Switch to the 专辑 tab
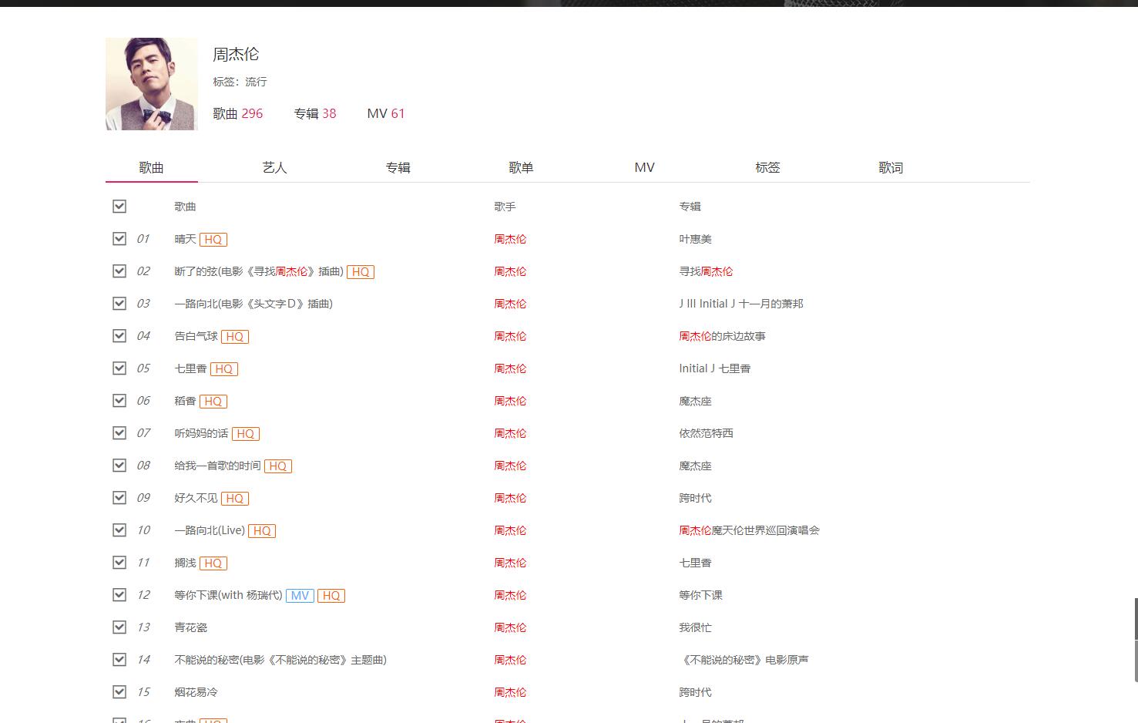Image resolution: width=1138 pixels, height=723 pixels. (398, 166)
